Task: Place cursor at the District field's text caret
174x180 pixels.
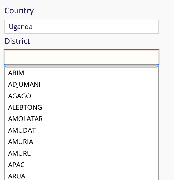Action: click(9, 57)
